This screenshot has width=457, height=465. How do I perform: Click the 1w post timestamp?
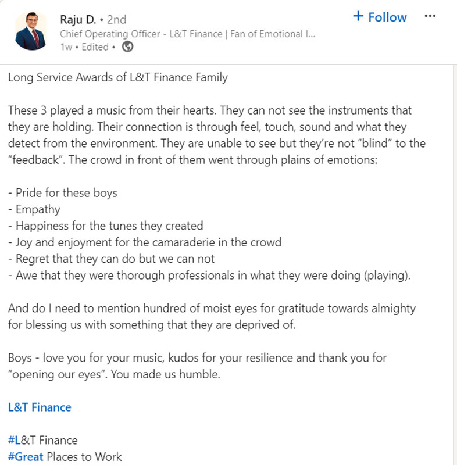click(x=66, y=47)
